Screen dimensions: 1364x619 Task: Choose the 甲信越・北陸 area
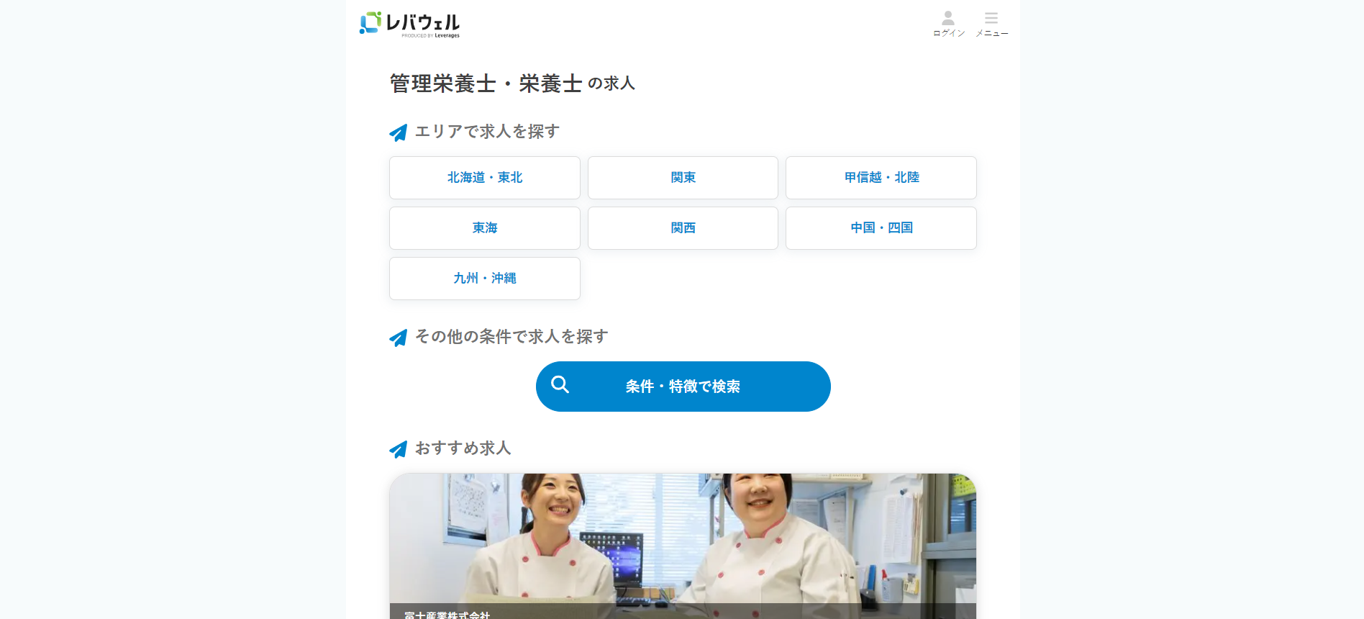pyautogui.click(x=881, y=178)
